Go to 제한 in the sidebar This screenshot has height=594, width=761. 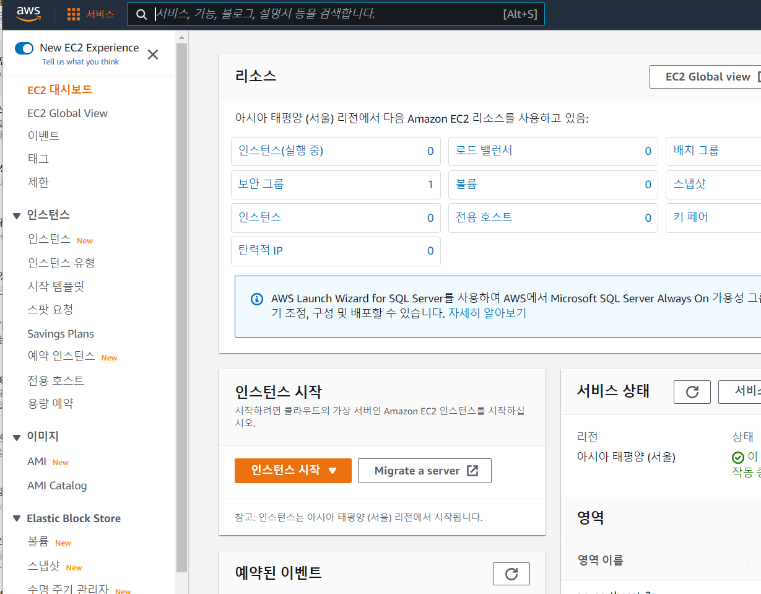(38, 182)
